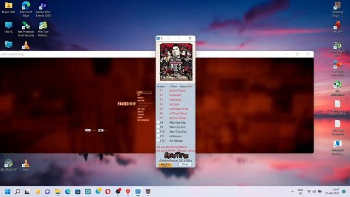
Task: Toggle F10 Max Triad Exp checkbox
Action: (x=158, y=131)
